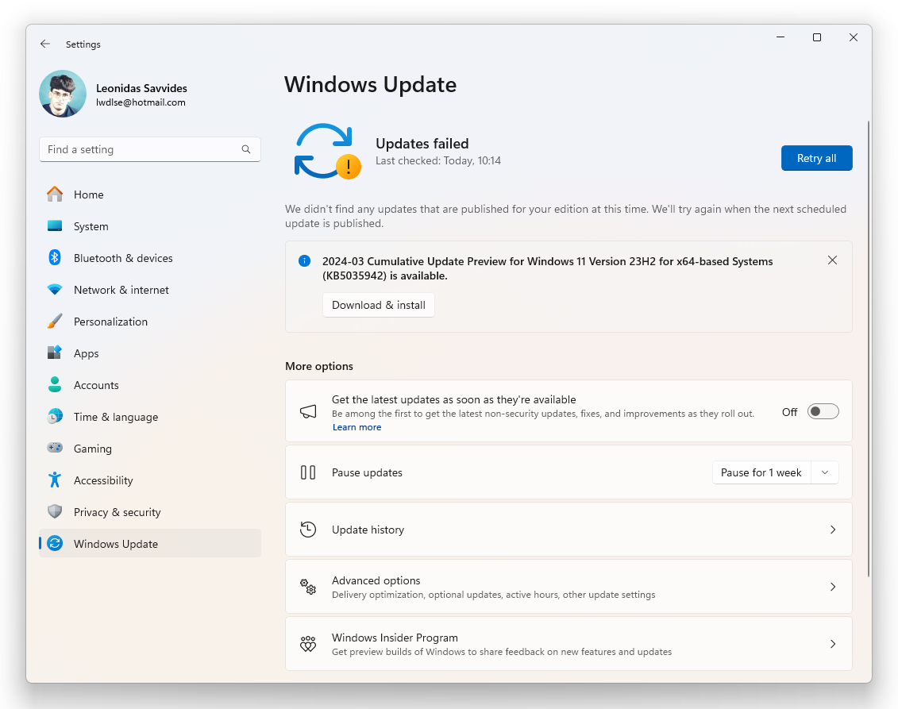Click the Advanced options title text

(x=376, y=580)
